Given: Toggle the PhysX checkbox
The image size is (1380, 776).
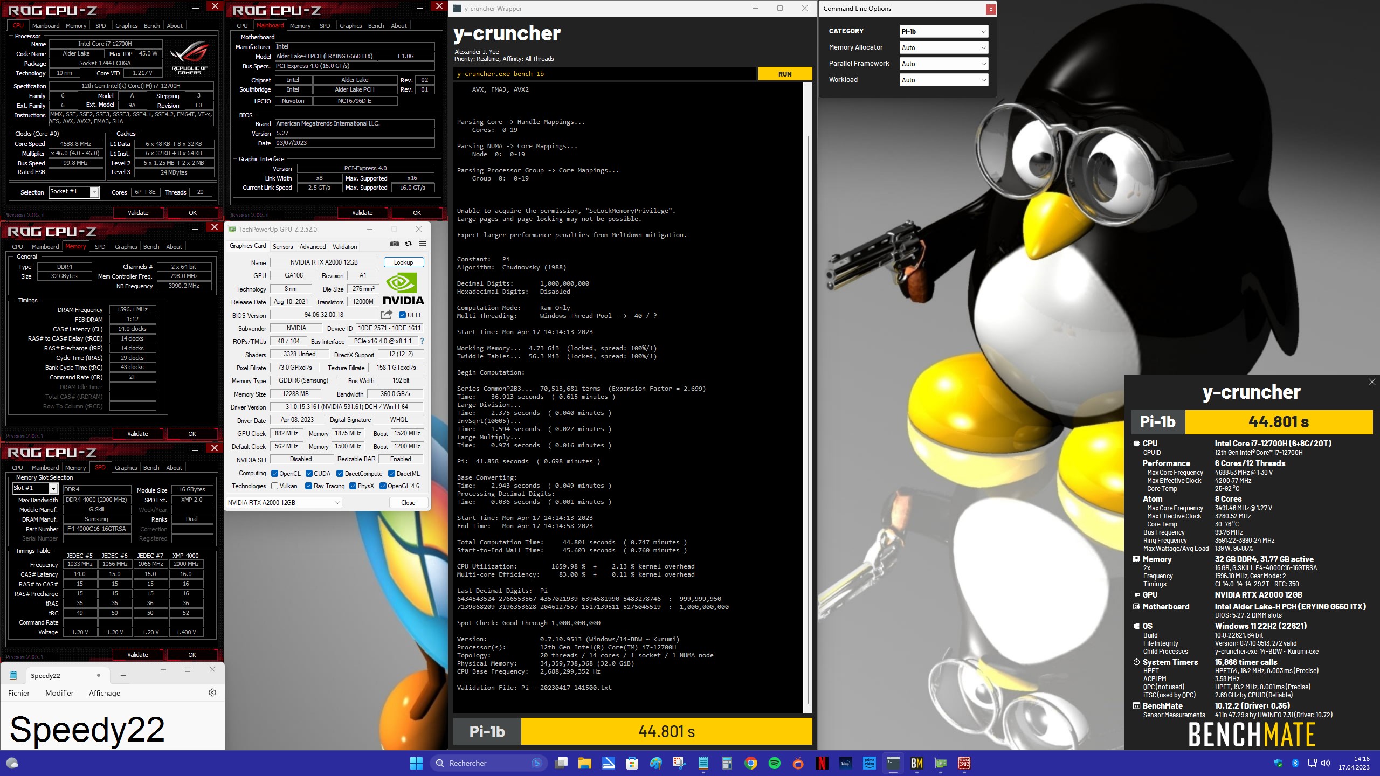Looking at the screenshot, I should [353, 486].
